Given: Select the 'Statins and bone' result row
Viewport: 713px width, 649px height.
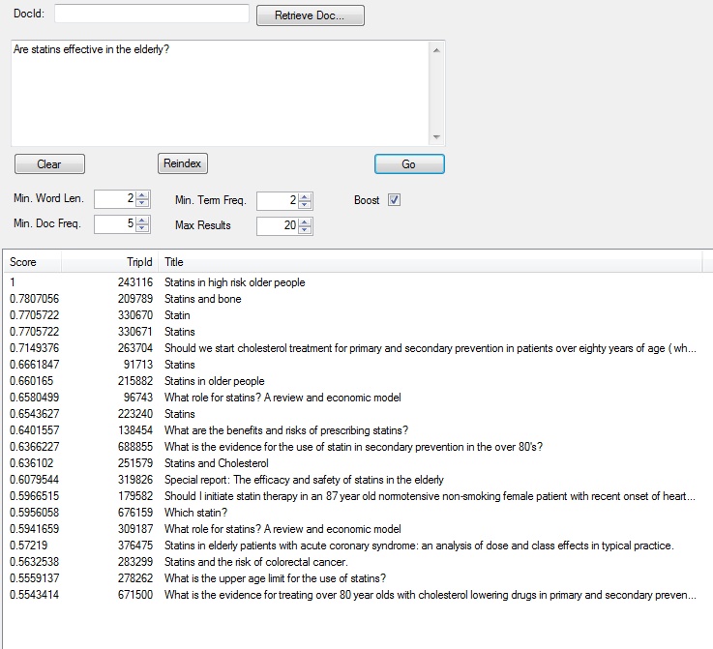Looking at the screenshot, I should (x=203, y=299).
